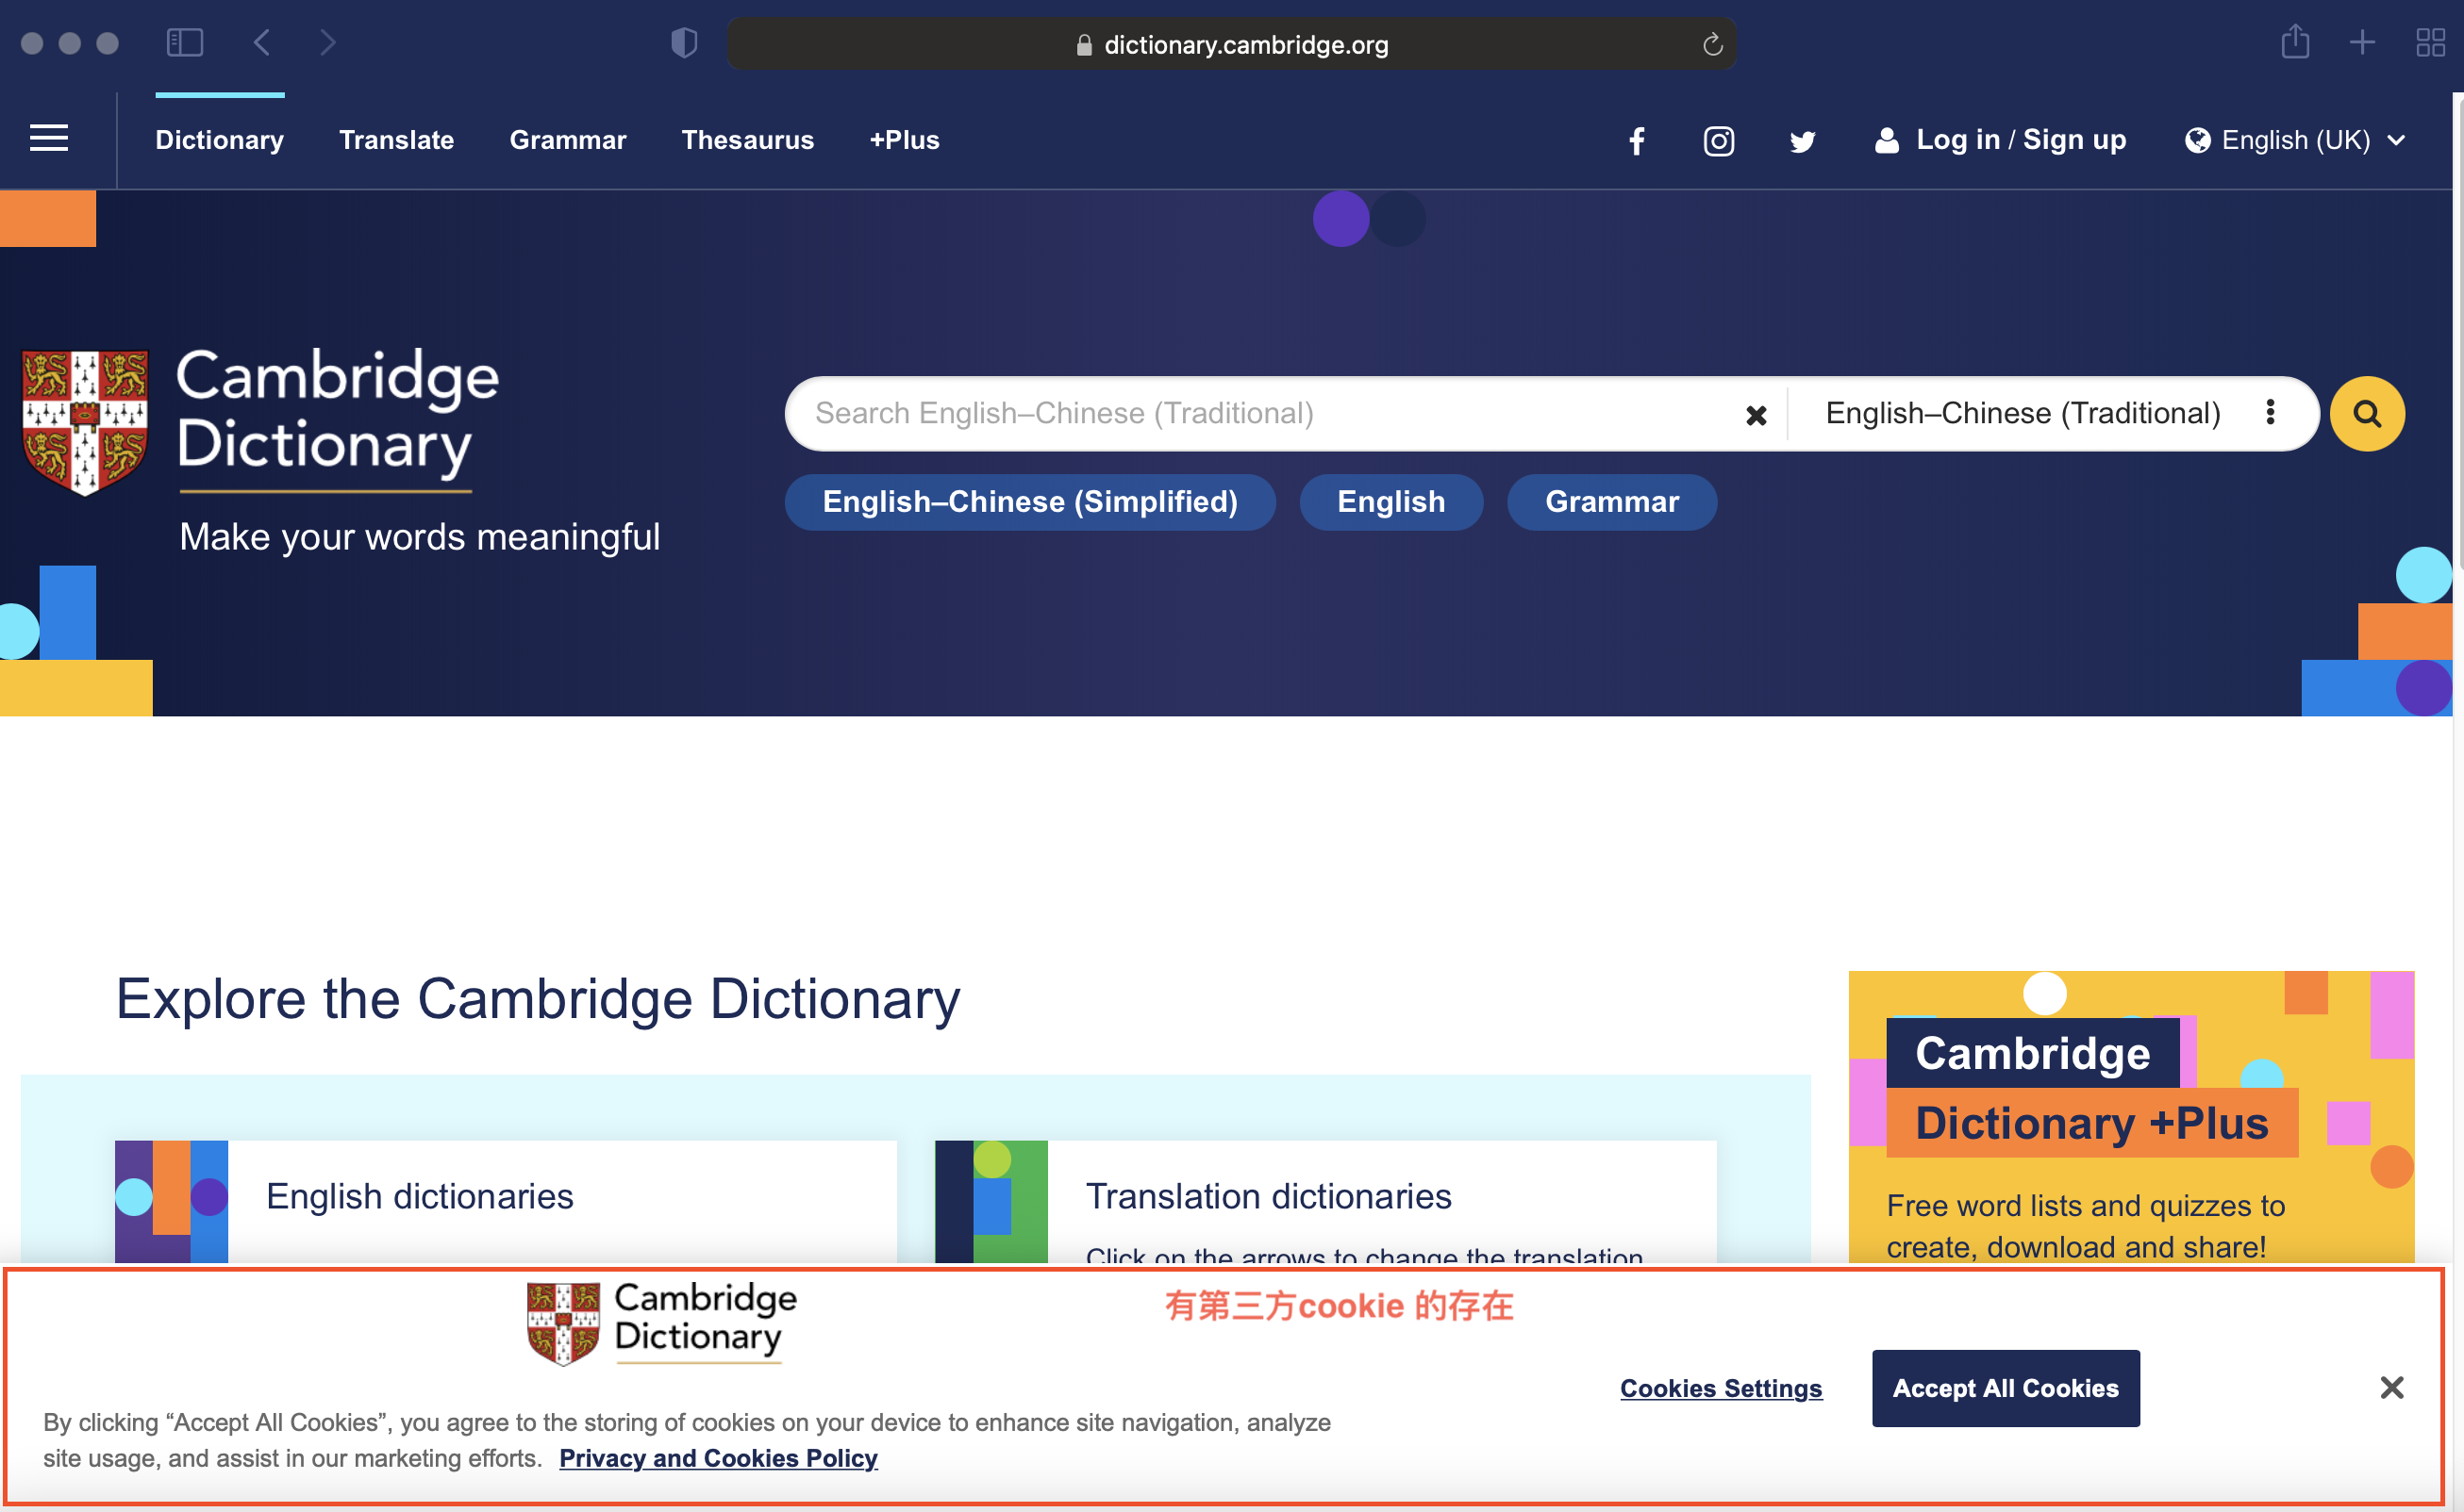Open Cambridge Dictionary Facebook page icon
The image size is (2464, 1512).
click(1637, 141)
